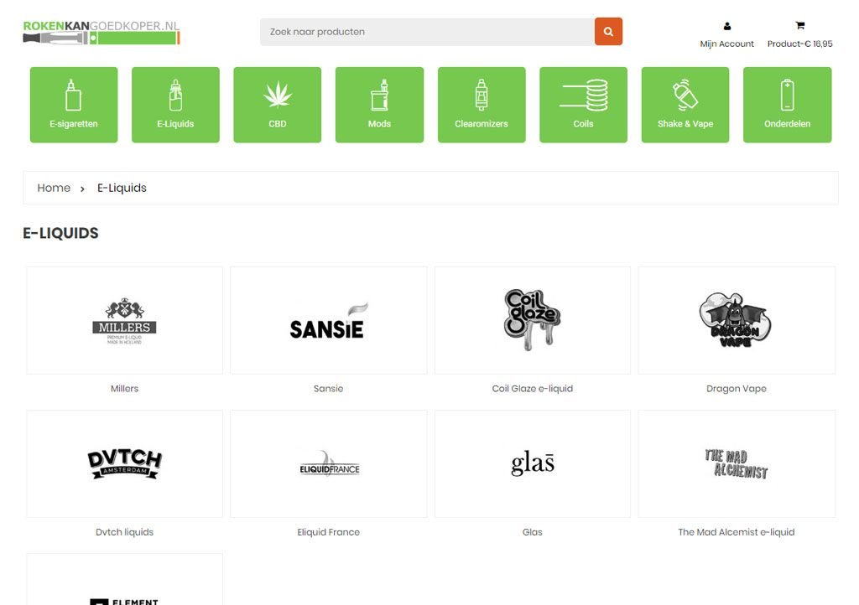Select the Millers brand logo
This screenshot has width=859, height=605.
pos(124,321)
